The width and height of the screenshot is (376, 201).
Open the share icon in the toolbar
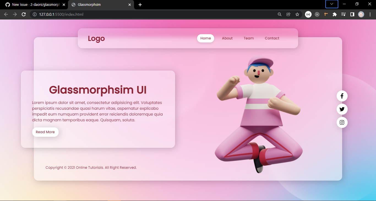pos(288,14)
